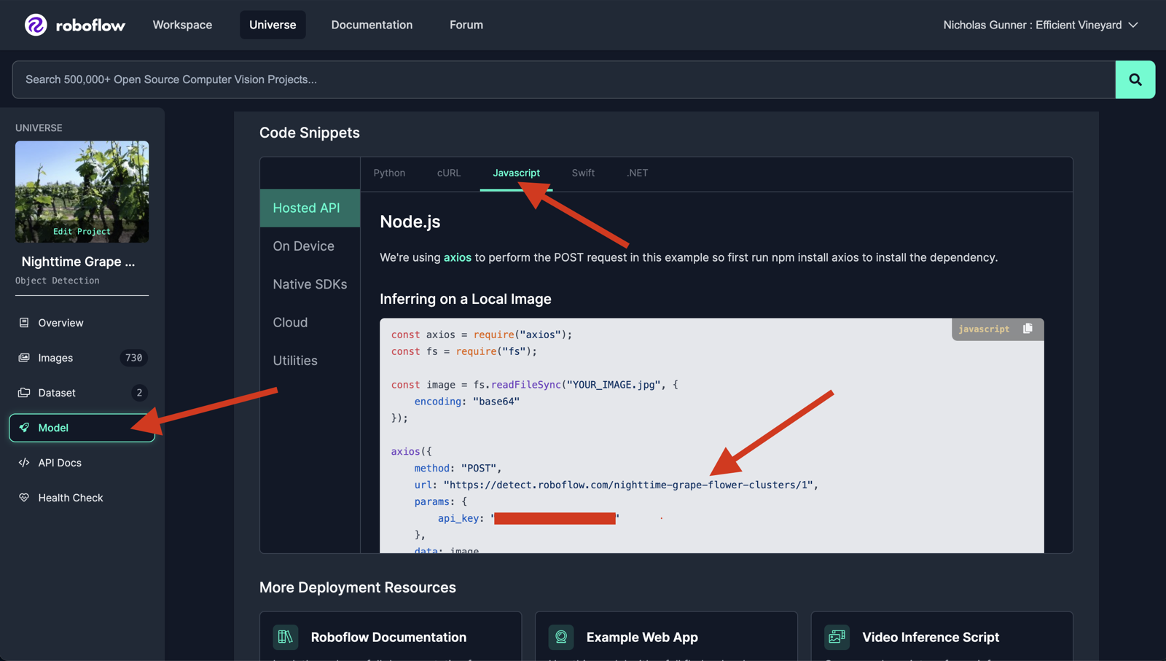1166x661 pixels.
Task: Open the Universe nav item
Action: (273, 25)
